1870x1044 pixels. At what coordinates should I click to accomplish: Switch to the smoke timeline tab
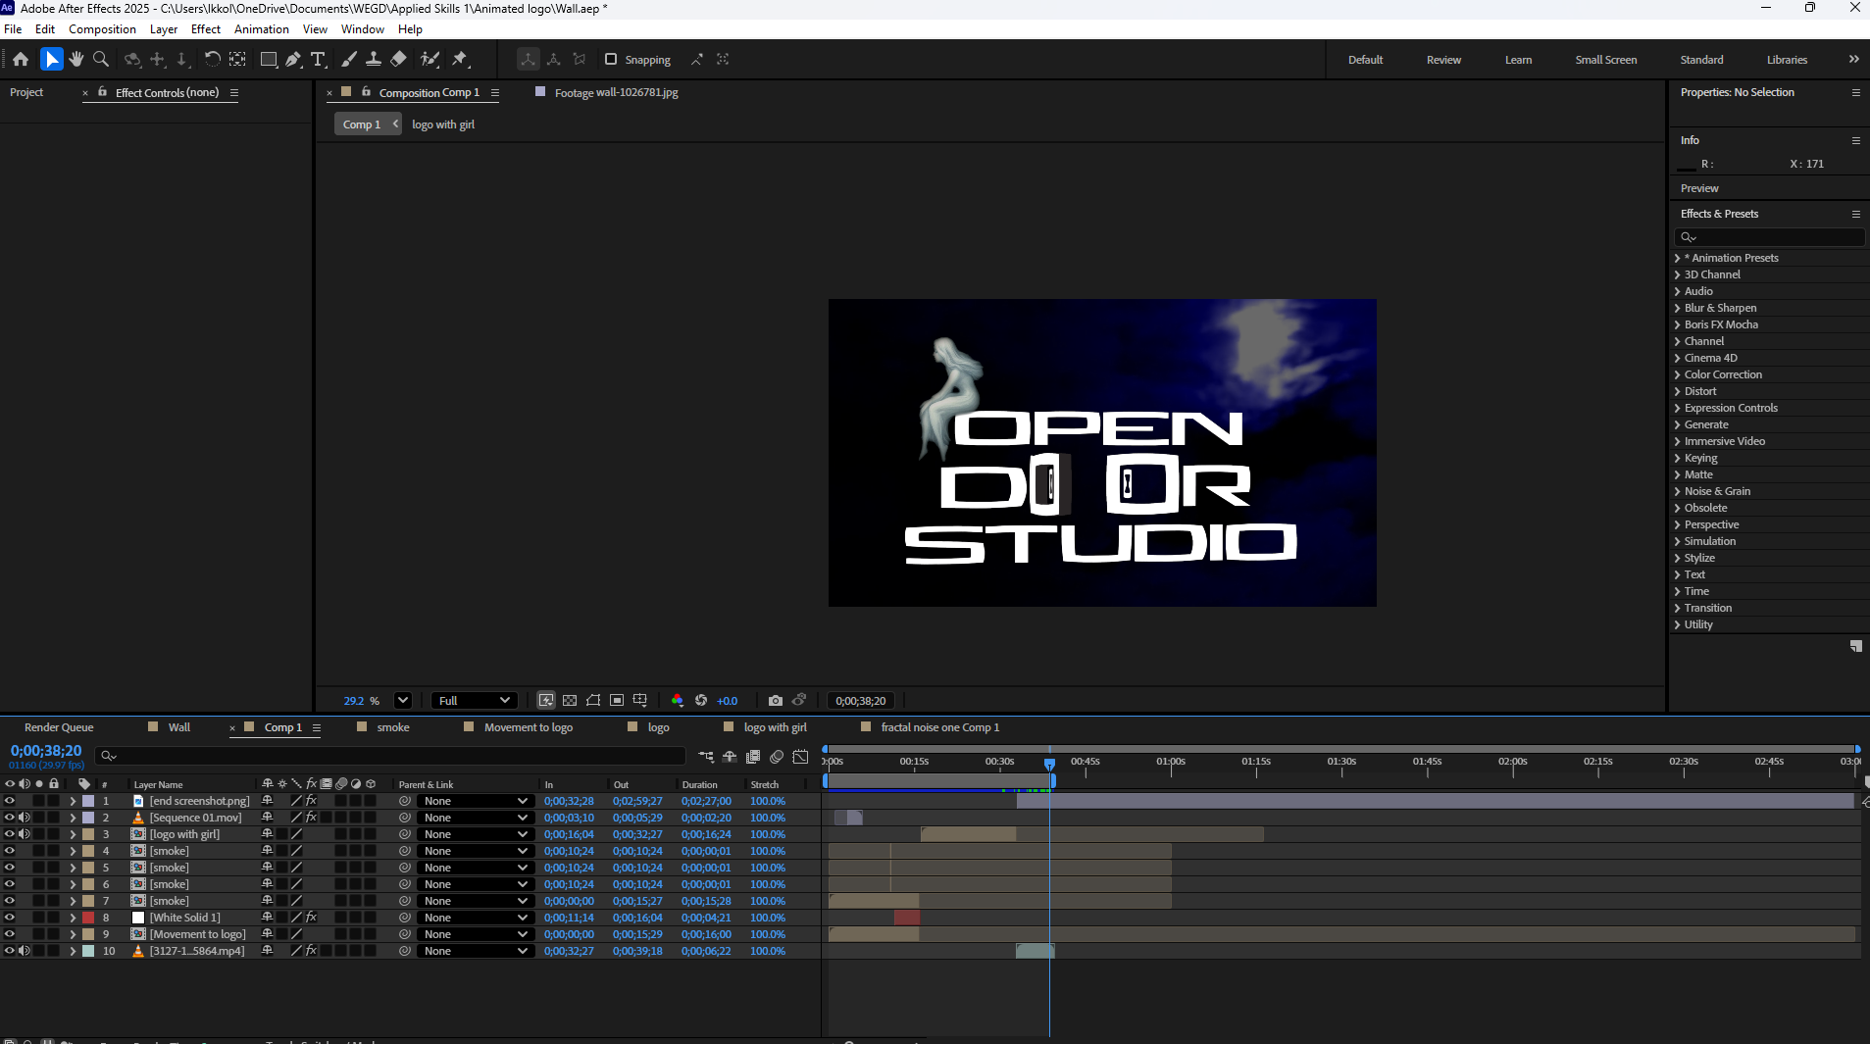(393, 727)
